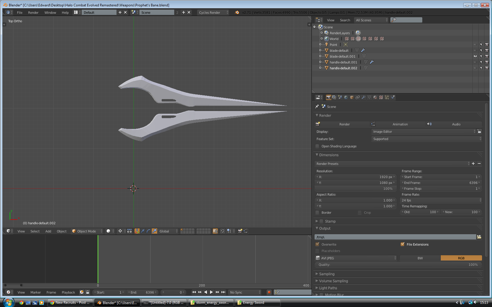Toggle visibility eye of blade-default.001
The width and height of the screenshot is (492, 307).
pyautogui.click(x=475, y=56)
